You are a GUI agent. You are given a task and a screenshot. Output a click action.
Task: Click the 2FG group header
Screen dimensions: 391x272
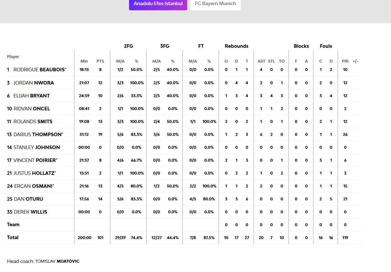click(x=128, y=46)
